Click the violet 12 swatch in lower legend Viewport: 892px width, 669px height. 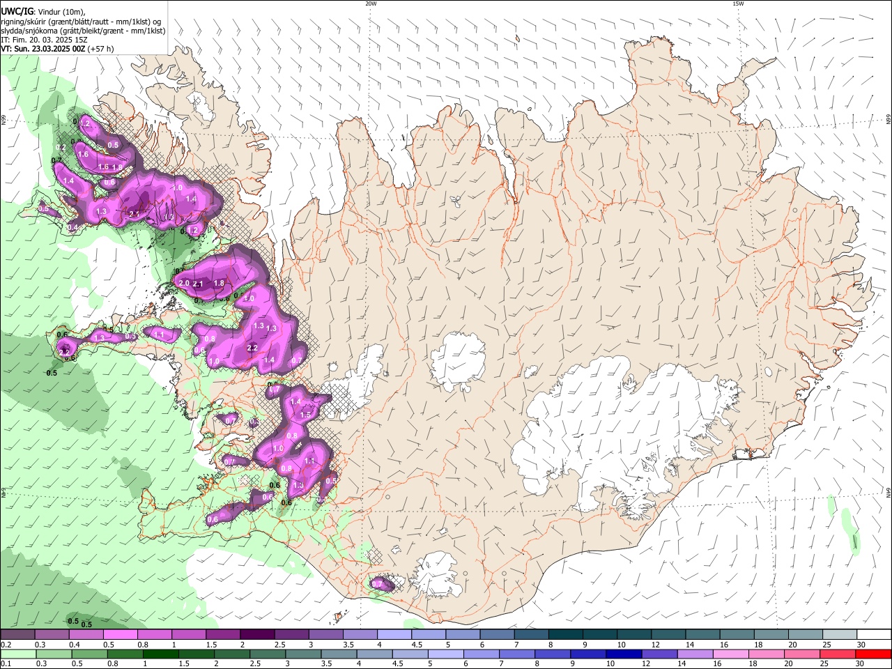pos(659,654)
